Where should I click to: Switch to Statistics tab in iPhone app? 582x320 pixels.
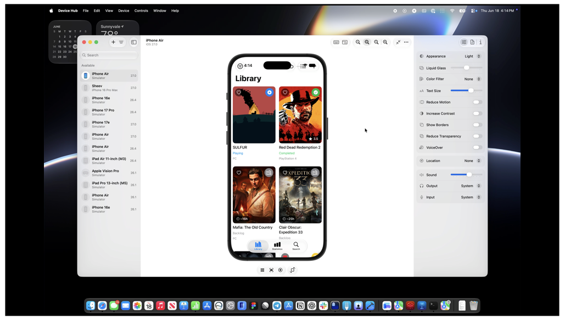coord(277,246)
